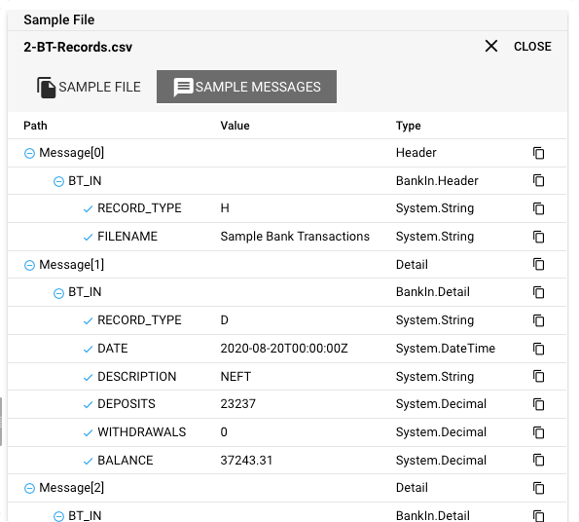Collapse BT_IN under Message[1]
Screen dimensions: 579x522
pyautogui.click(x=58, y=293)
